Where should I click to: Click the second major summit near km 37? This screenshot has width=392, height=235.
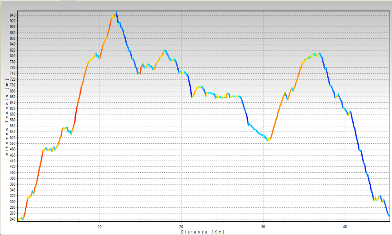(318, 54)
